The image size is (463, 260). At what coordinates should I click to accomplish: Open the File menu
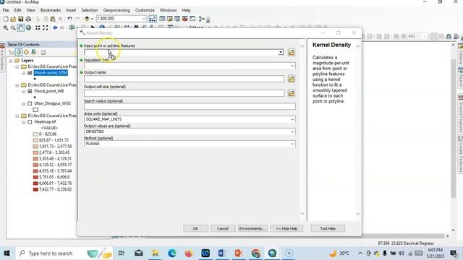(6, 10)
